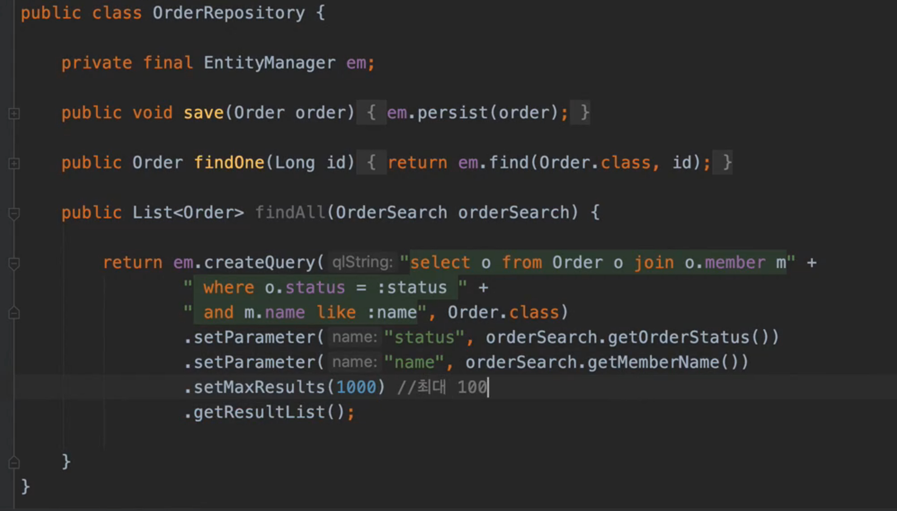897x511 pixels.
Task: Click the qlString parameter hint in createQuery
Action: pyautogui.click(x=362, y=263)
